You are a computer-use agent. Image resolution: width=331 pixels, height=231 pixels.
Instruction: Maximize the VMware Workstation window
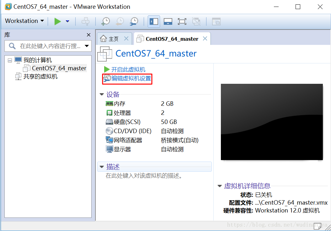click(298, 7)
